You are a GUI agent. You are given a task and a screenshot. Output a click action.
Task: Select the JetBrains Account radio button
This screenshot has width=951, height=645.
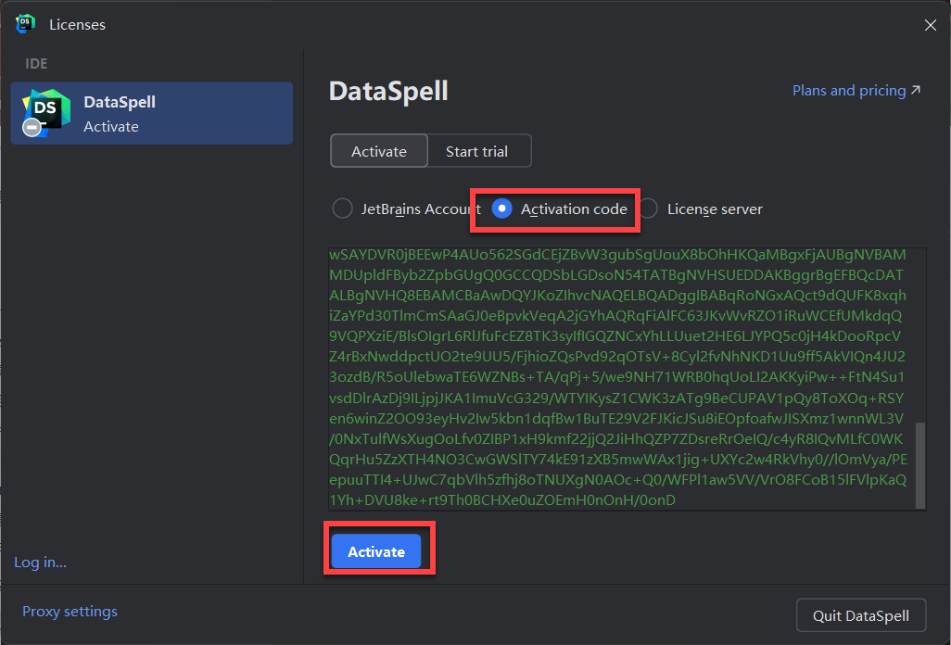[x=342, y=209]
